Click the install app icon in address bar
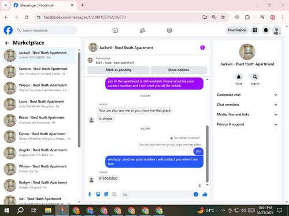The height and width of the screenshot is (216, 289). [205, 17]
